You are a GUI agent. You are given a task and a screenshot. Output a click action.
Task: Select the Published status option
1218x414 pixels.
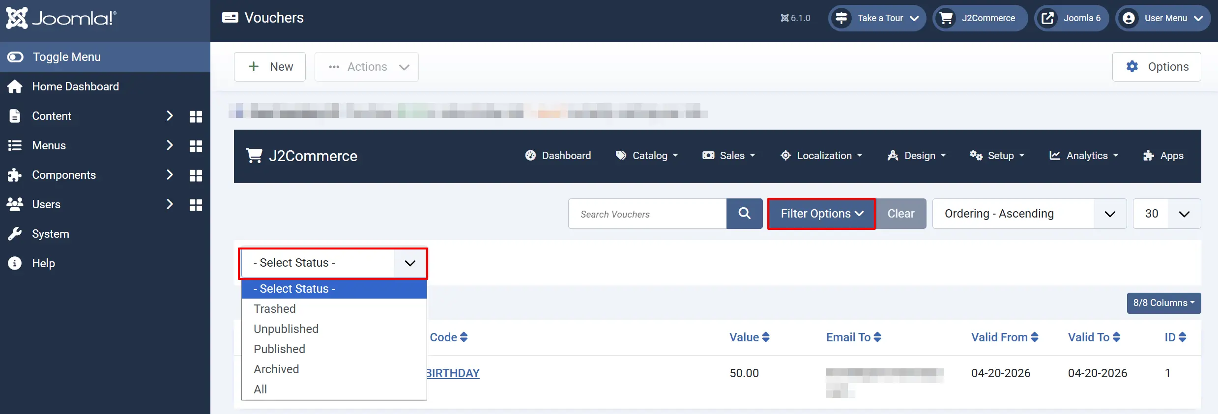click(x=334, y=349)
